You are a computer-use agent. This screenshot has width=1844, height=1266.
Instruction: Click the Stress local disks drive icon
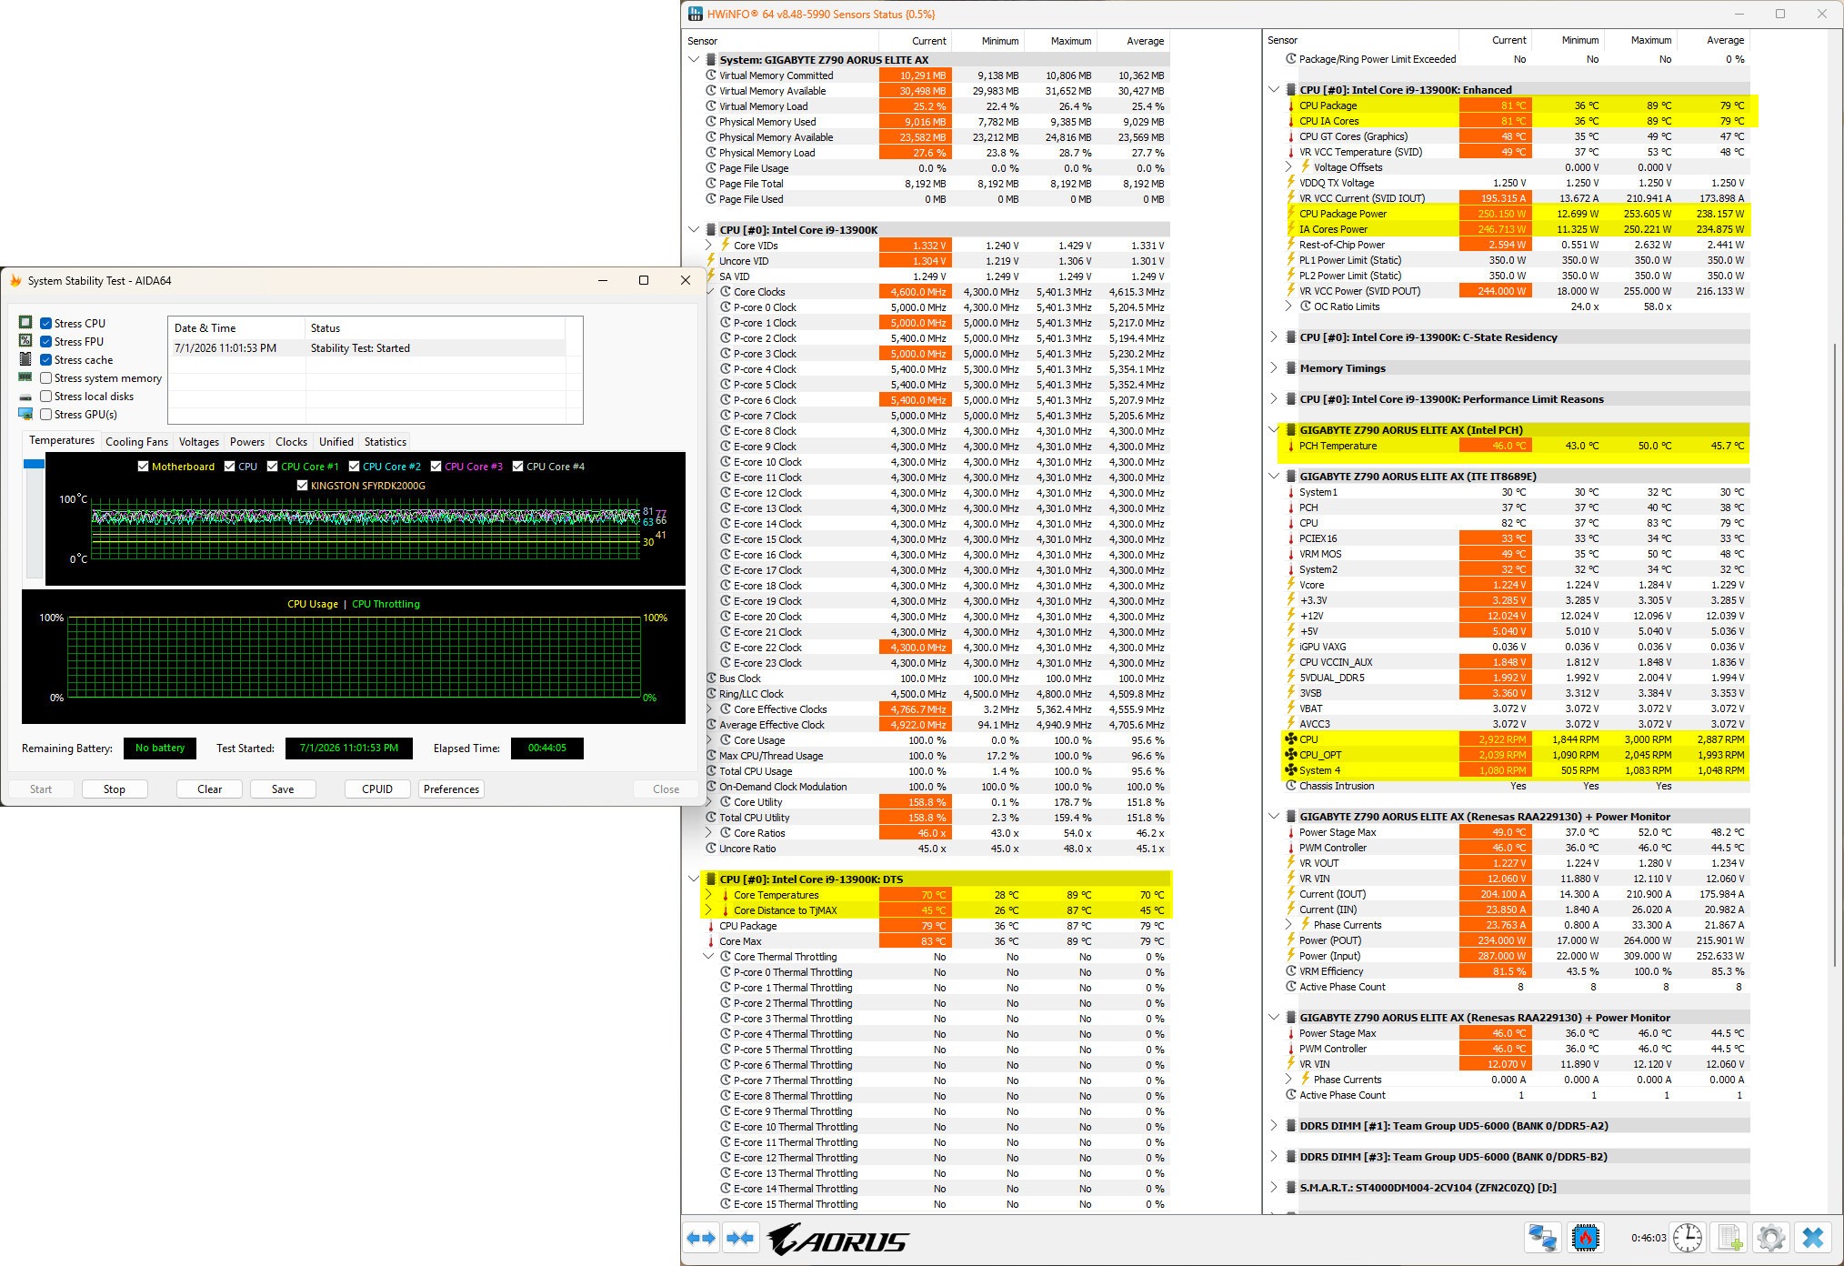click(x=25, y=397)
